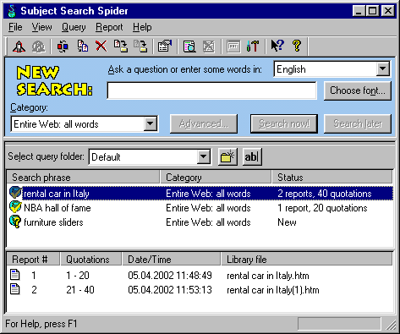The width and height of the screenshot is (400, 334).
Task: Click the 'New' status of furniture sliders
Action: (287, 222)
